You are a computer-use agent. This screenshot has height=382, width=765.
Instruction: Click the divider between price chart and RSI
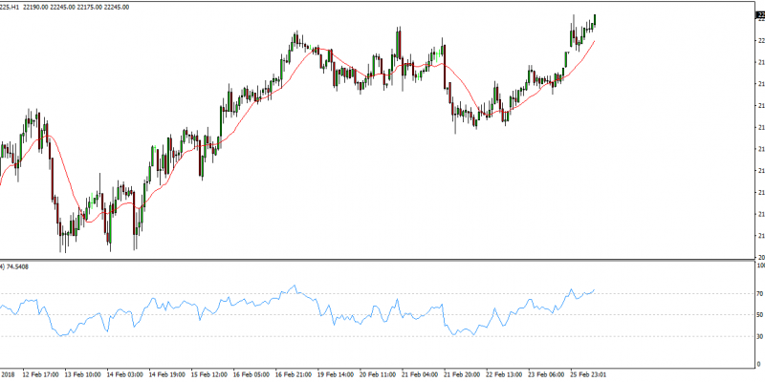pyautogui.click(x=382, y=259)
